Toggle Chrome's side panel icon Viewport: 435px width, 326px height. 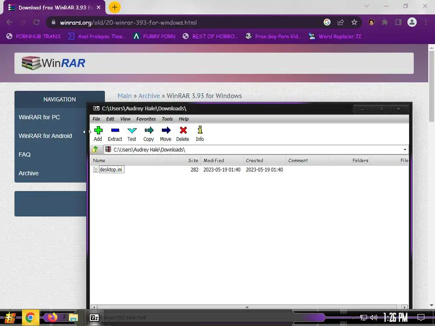398,22
